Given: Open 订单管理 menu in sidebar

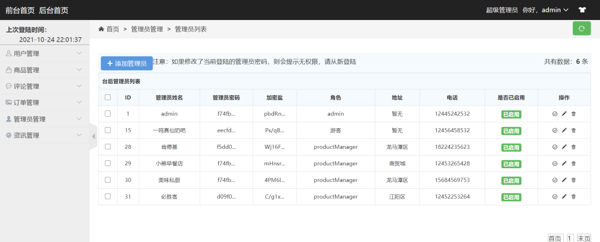Looking at the screenshot, I should tap(44, 103).
